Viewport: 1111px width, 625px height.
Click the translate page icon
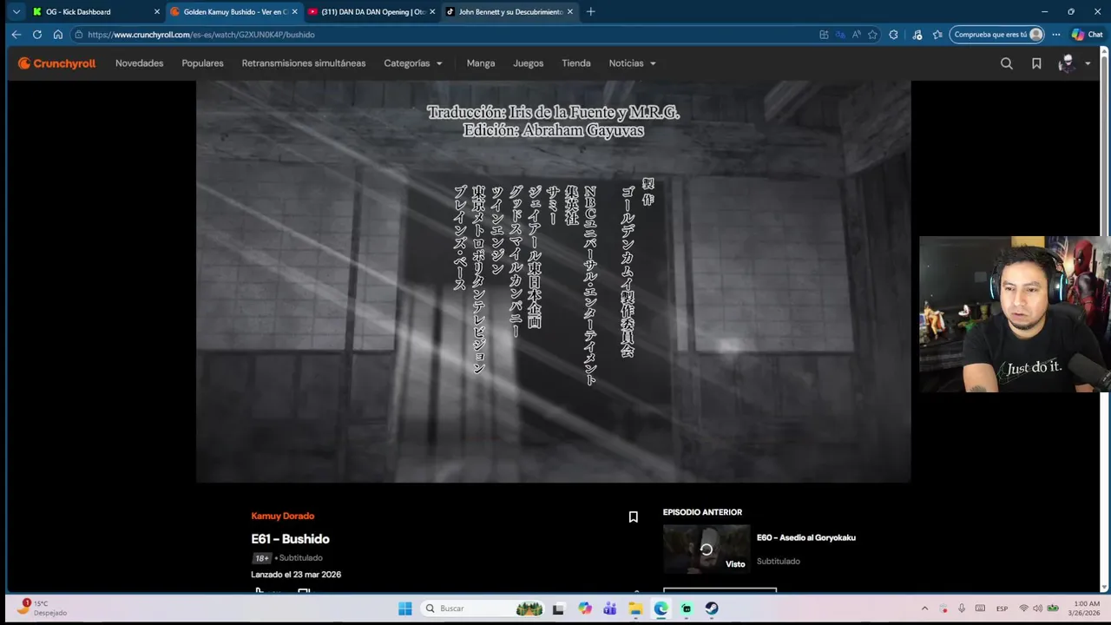840,35
